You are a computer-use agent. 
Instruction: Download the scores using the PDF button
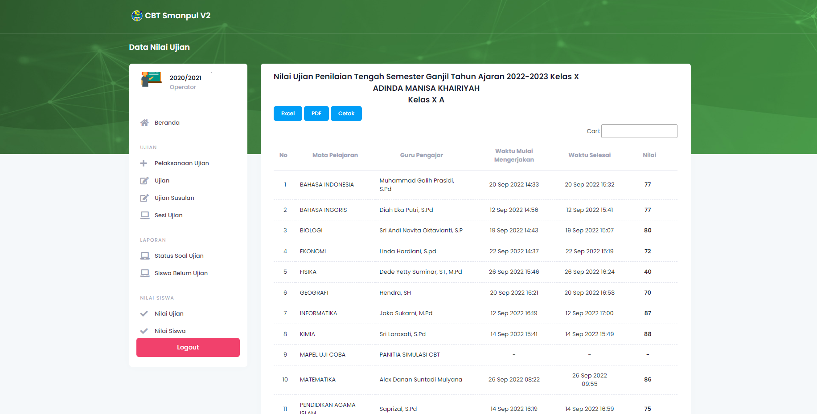[316, 114]
